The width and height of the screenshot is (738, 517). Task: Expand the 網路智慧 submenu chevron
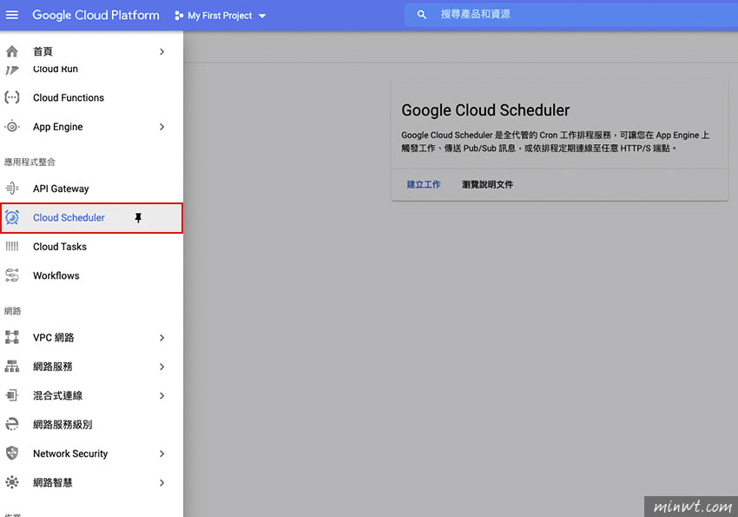[x=161, y=482]
